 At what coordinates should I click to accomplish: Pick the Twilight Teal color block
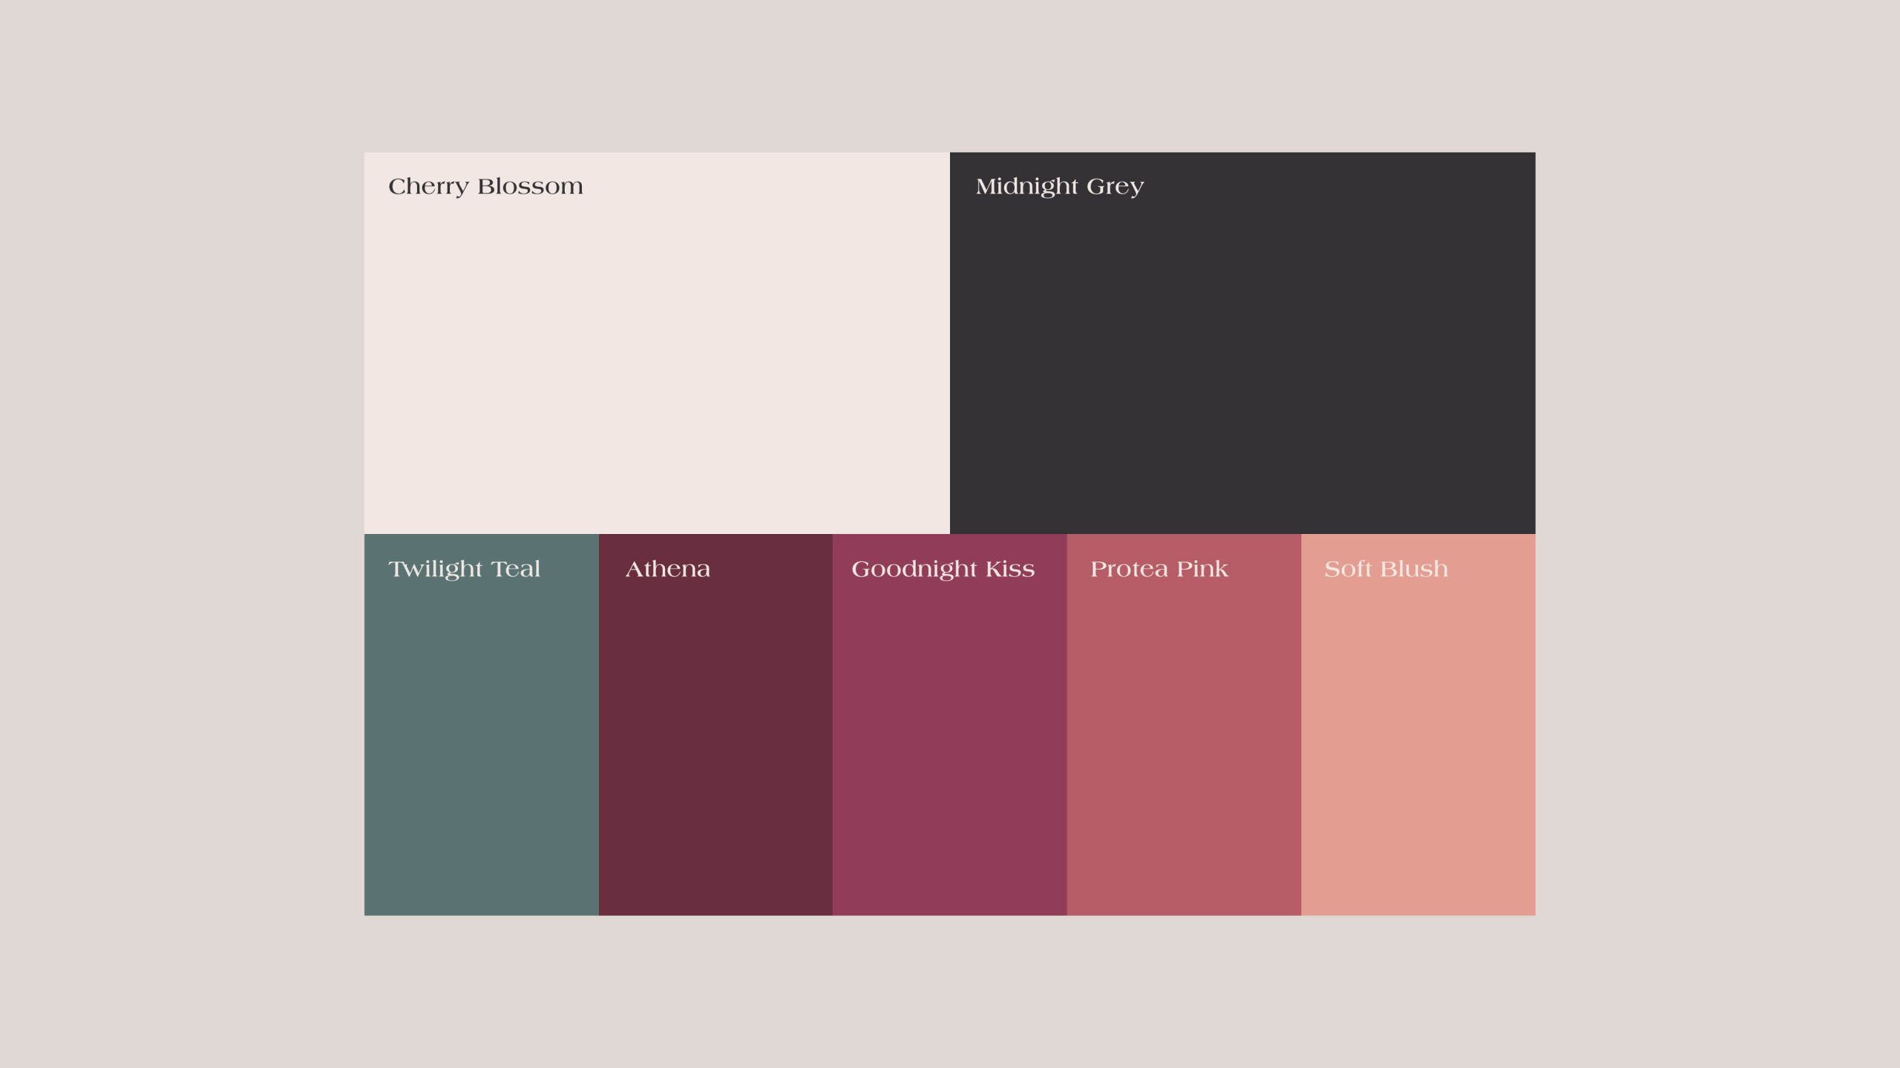[481, 742]
